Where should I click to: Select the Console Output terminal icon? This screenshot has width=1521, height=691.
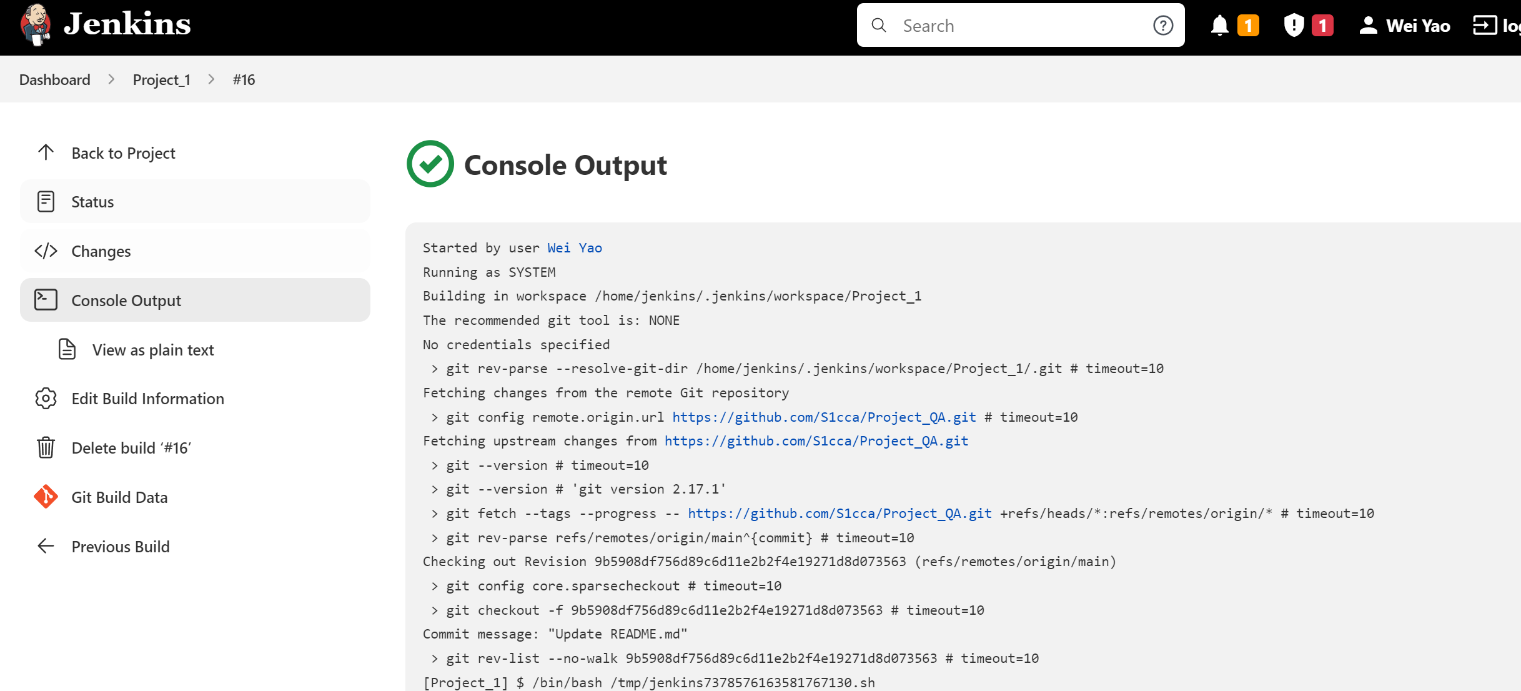point(46,300)
